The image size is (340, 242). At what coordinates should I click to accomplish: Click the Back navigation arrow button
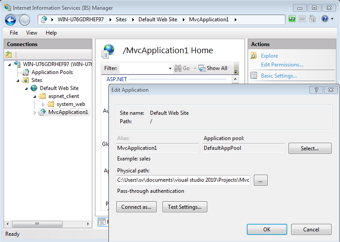(11, 20)
